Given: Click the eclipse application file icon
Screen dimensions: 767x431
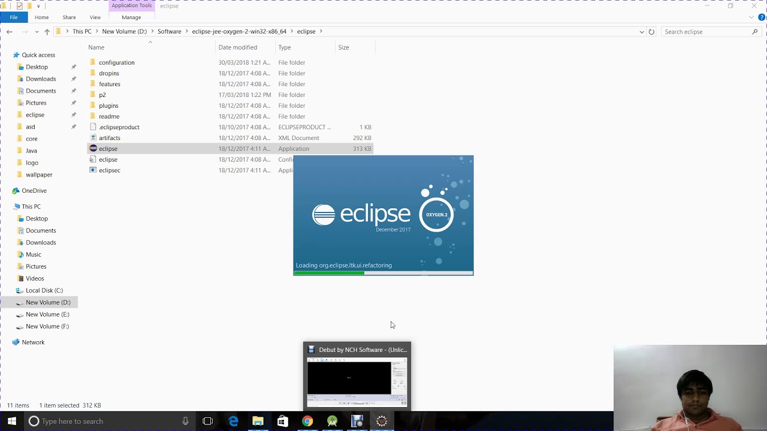Looking at the screenshot, I should click(93, 148).
